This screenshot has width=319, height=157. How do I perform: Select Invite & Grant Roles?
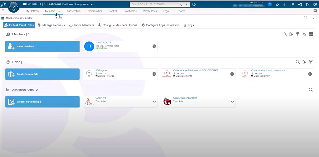pyautogui.click(x=19, y=25)
